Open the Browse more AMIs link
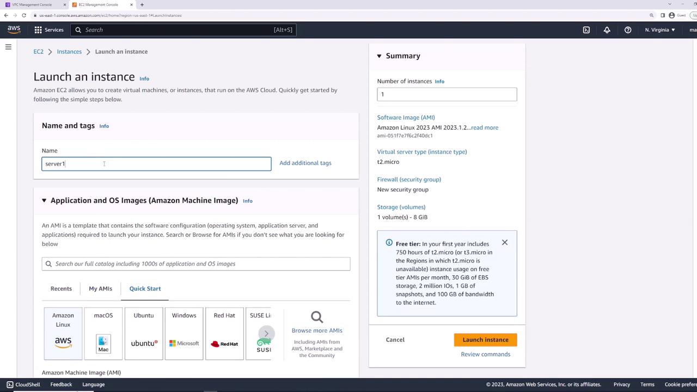 (x=317, y=330)
